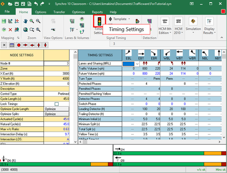227x173 pixels.
Task: Click the HCM 2010 icon
Action: tap(178, 21)
